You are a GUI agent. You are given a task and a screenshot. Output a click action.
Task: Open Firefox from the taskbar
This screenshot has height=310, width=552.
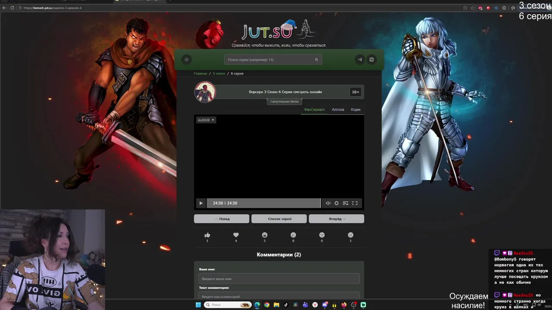344,305
